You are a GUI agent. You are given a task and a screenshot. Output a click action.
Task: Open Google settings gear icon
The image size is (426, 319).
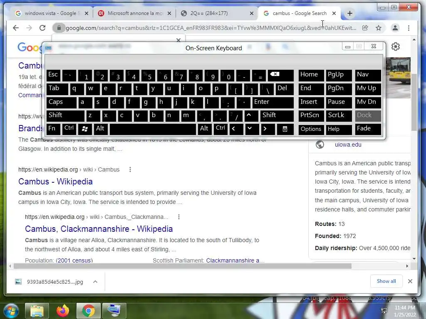pos(396,47)
